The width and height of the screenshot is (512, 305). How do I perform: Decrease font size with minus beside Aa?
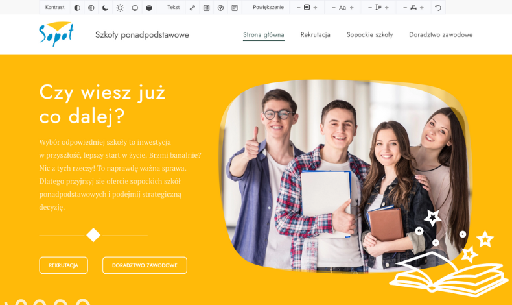pyautogui.click(x=333, y=8)
